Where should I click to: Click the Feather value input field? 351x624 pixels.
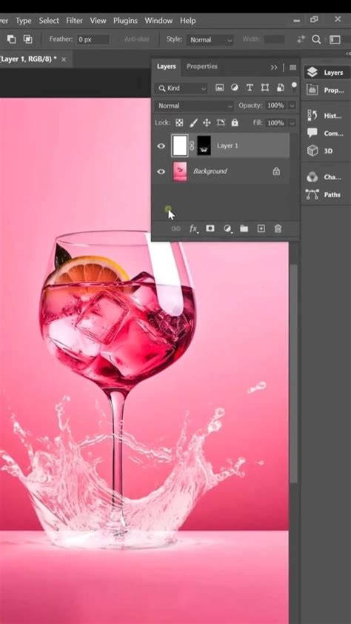click(93, 39)
